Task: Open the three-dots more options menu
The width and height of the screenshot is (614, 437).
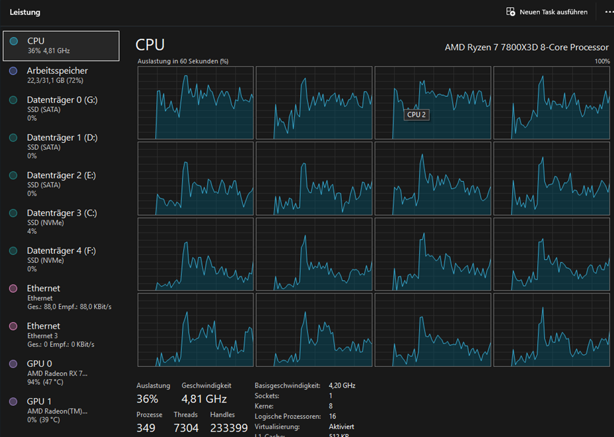Action: click(609, 12)
